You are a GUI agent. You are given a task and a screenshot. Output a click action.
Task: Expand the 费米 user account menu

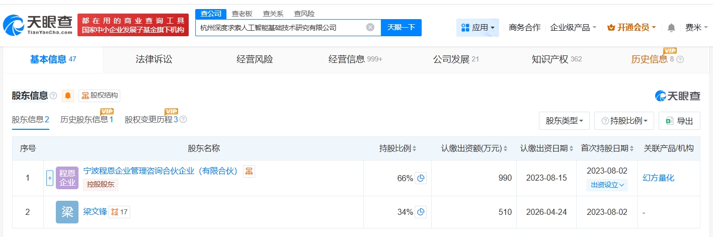tap(696, 28)
